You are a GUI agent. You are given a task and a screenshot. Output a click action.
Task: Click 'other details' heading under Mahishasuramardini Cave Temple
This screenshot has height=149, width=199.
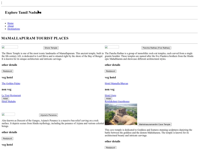(112, 141)
